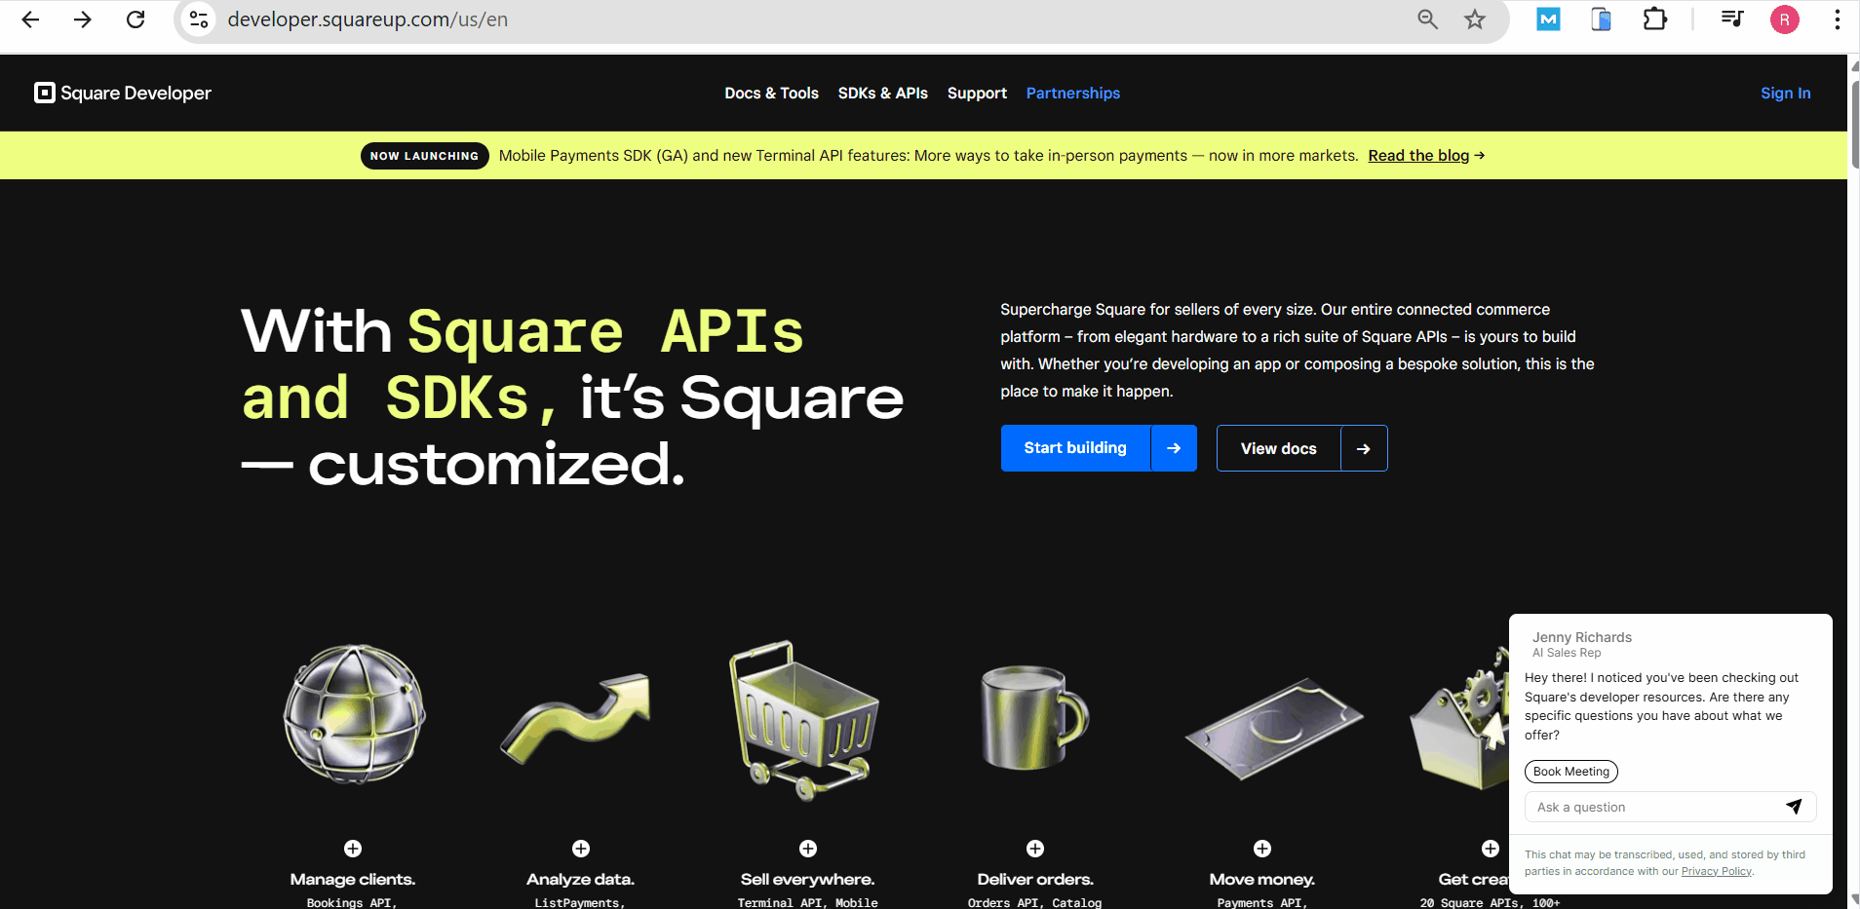Click the arrow chart icon for Analyze data
The image size is (1860, 909).
[576, 719]
